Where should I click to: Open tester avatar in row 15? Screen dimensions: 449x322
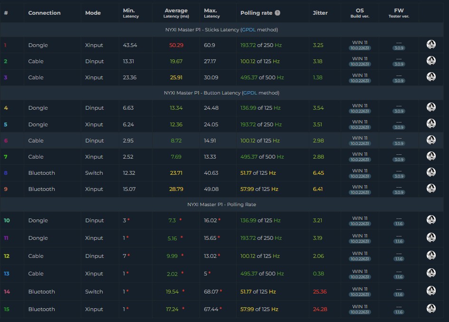(x=431, y=308)
